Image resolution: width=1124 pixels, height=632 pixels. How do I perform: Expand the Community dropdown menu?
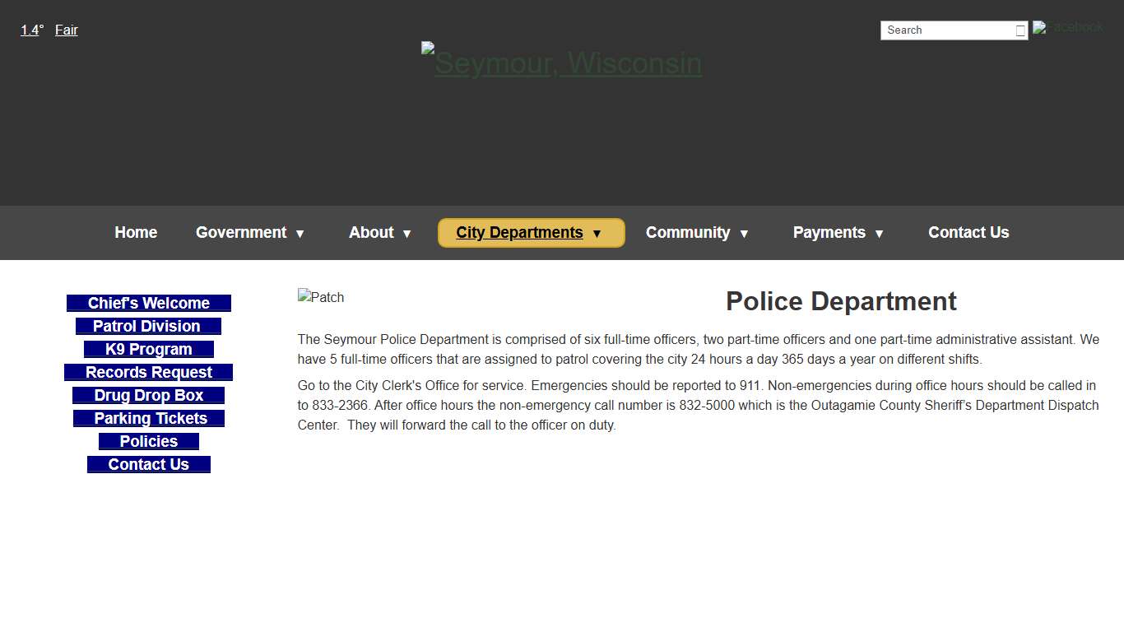pos(697,233)
